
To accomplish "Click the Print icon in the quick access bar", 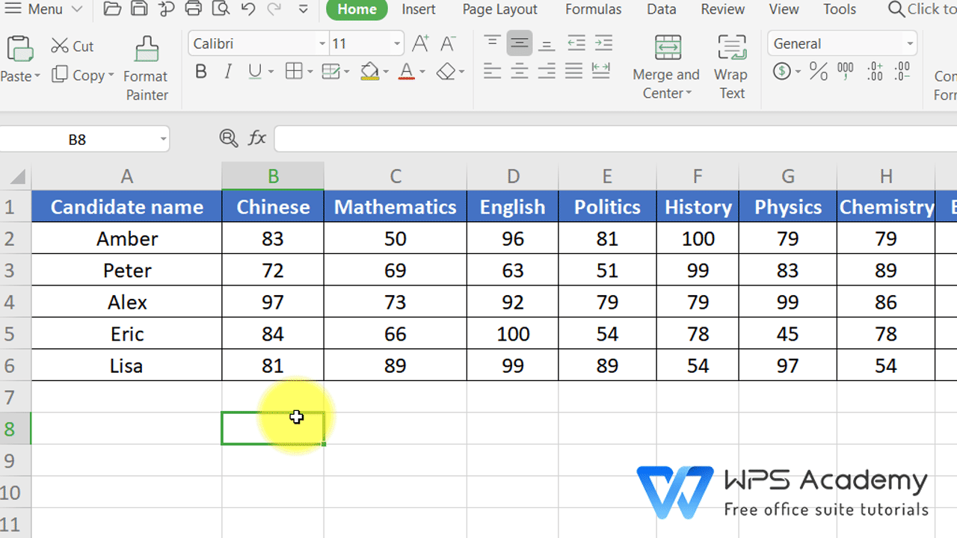I will [193, 10].
